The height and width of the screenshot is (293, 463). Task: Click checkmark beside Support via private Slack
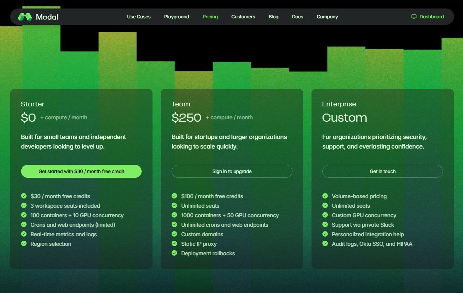coord(325,224)
